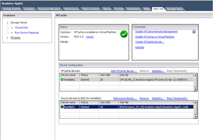Click Disable VFCache Remote Management
Screen dimensions: 213x140
(156, 31)
